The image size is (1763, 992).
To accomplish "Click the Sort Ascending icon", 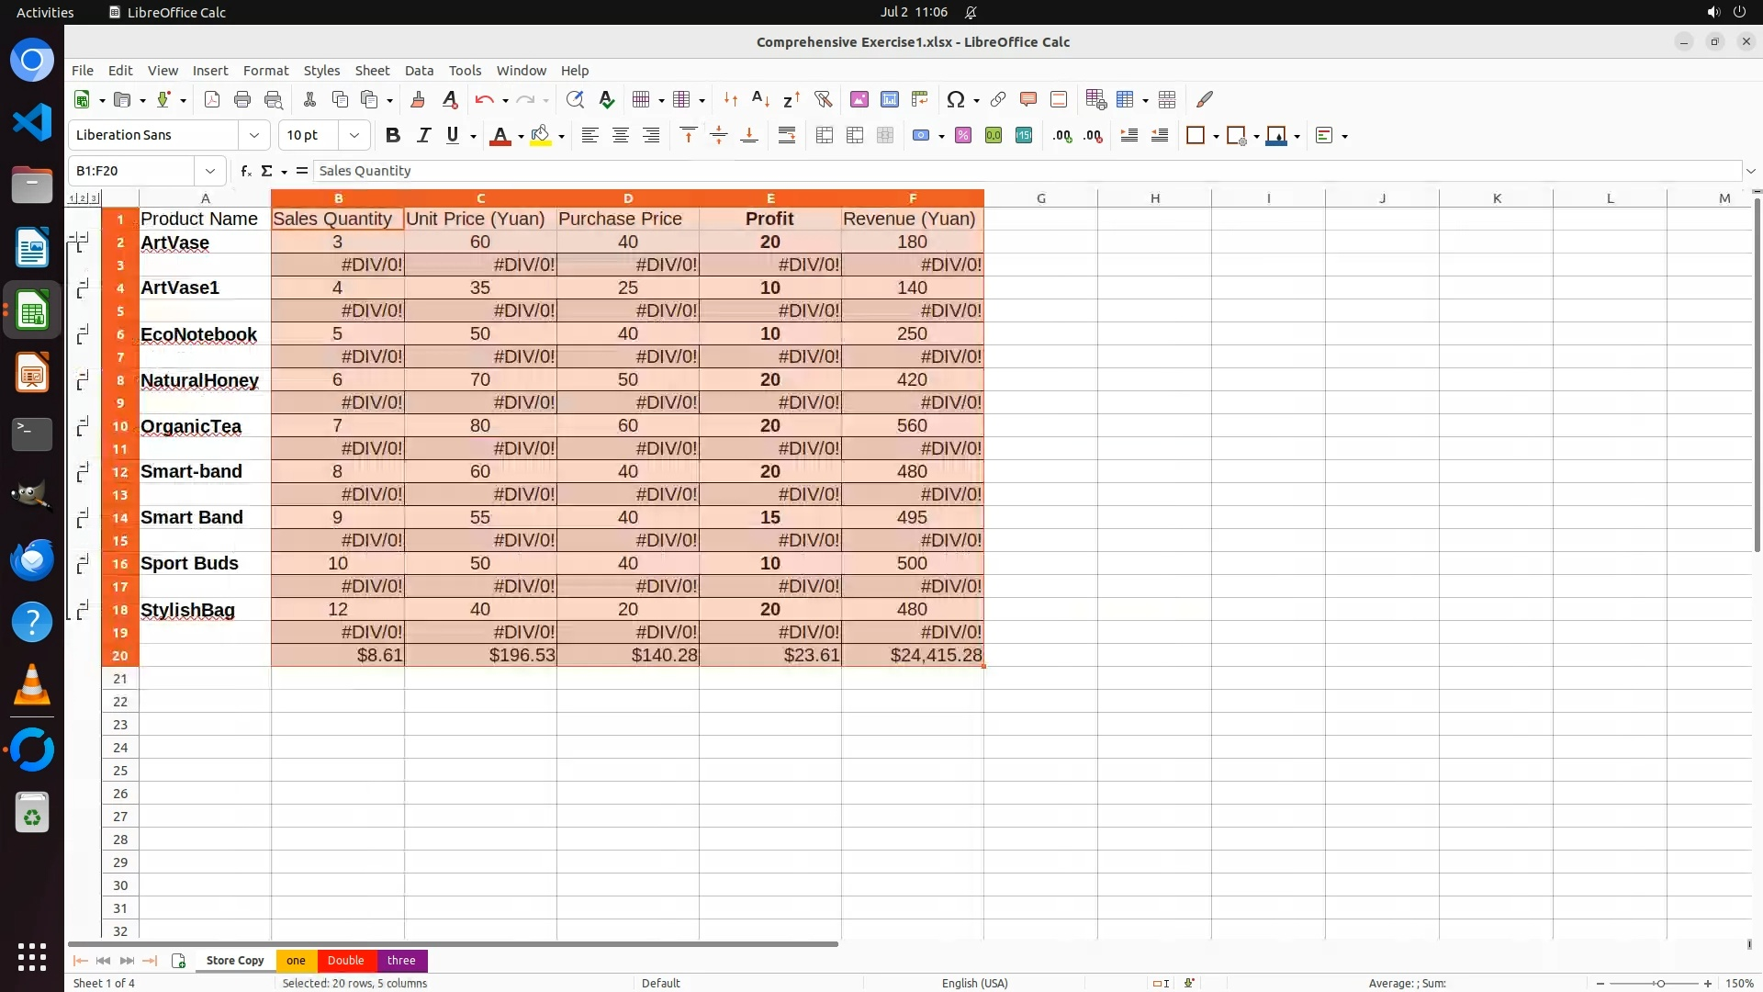I will [x=760, y=99].
